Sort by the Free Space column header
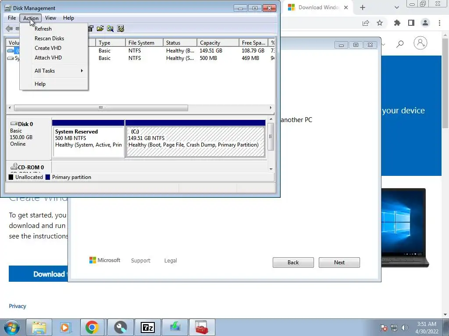 (x=253, y=43)
